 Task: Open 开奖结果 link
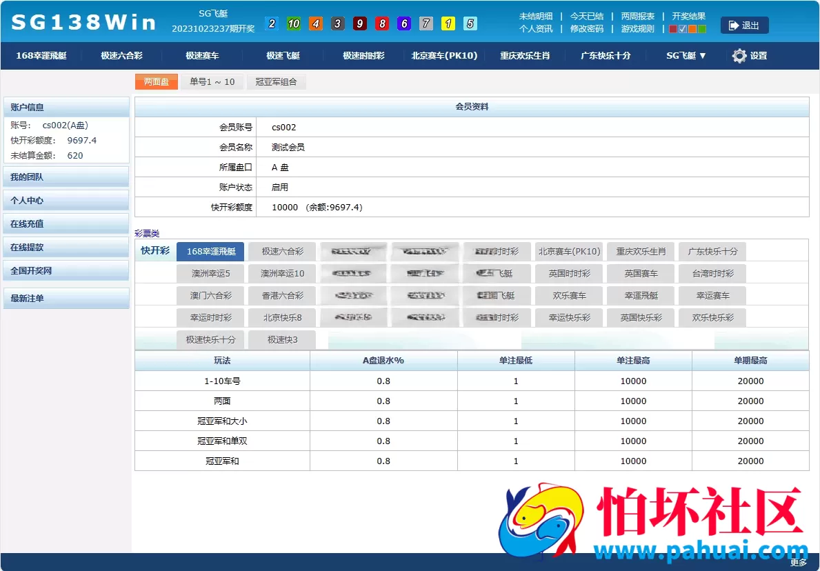689,17
